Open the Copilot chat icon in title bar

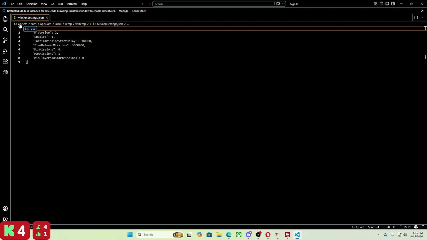[278, 4]
